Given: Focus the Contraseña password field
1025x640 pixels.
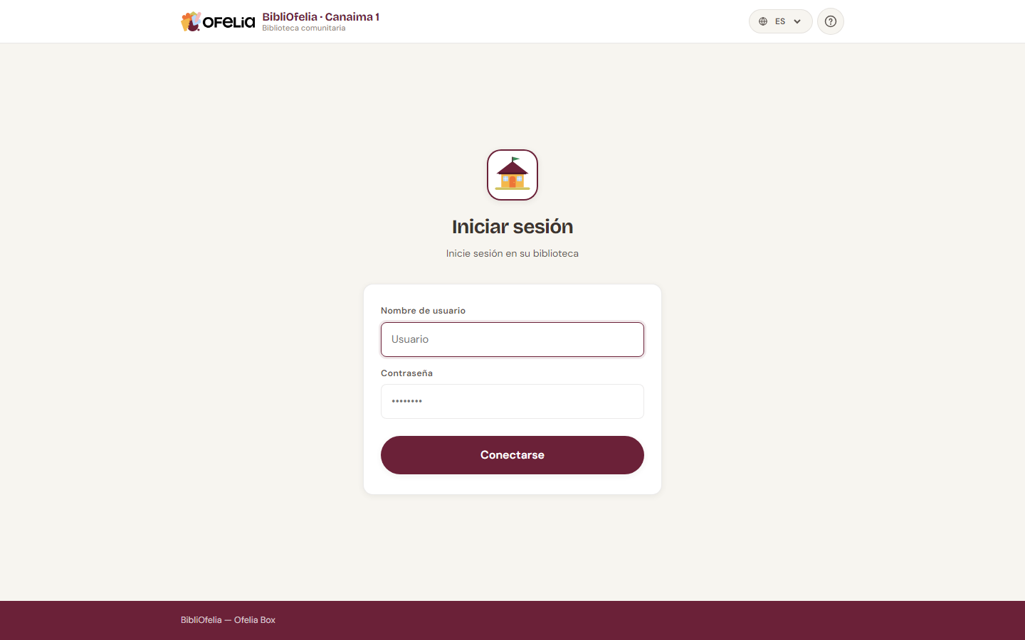Looking at the screenshot, I should pyautogui.click(x=512, y=402).
